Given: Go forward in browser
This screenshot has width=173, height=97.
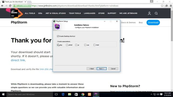Looking at the screenshot, I should tap(6, 6).
